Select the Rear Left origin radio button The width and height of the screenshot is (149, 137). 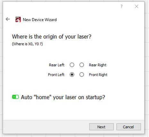point(72,65)
